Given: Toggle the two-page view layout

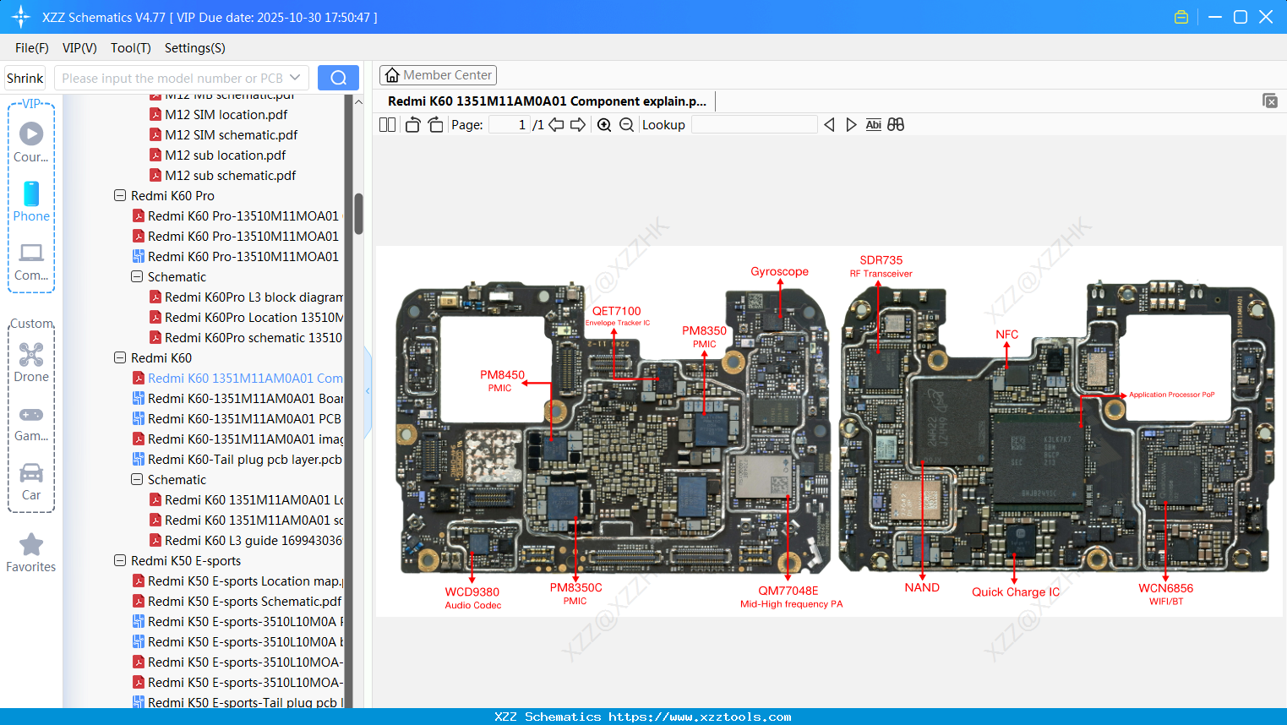Looking at the screenshot, I should (386, 124).
